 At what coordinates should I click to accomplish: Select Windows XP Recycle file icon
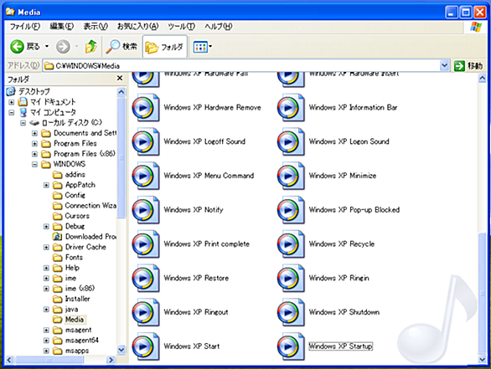[291, 244]
